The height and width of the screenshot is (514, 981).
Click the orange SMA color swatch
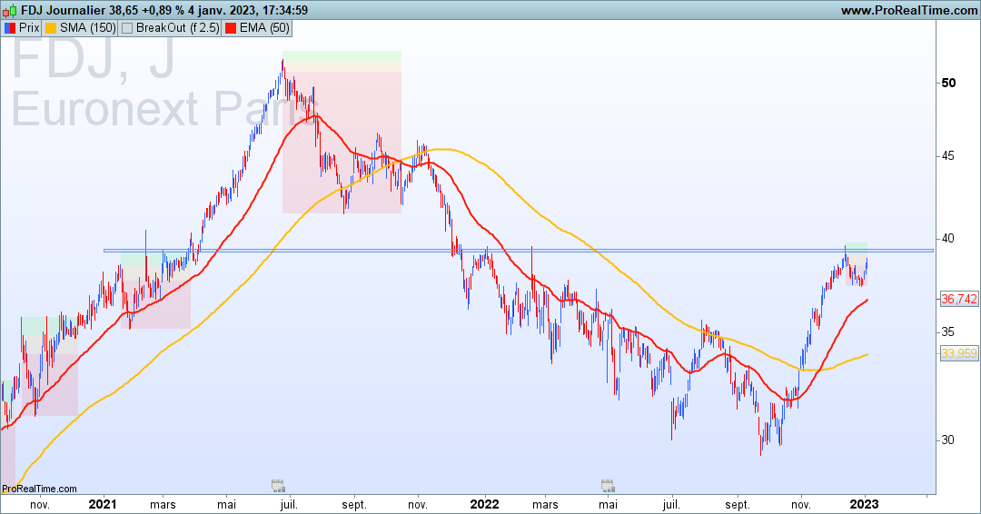pyautogui.click(x=51, y=28)
